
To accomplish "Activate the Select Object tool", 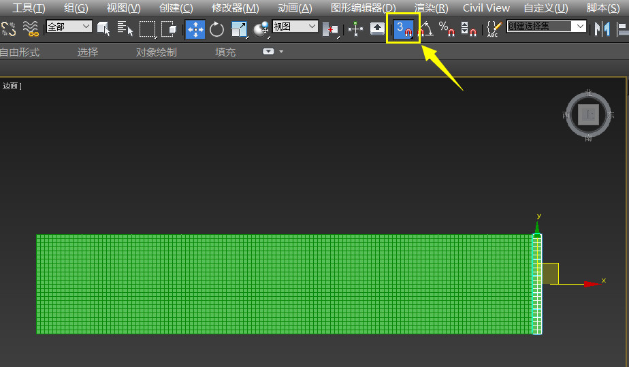I will point(103,29).
